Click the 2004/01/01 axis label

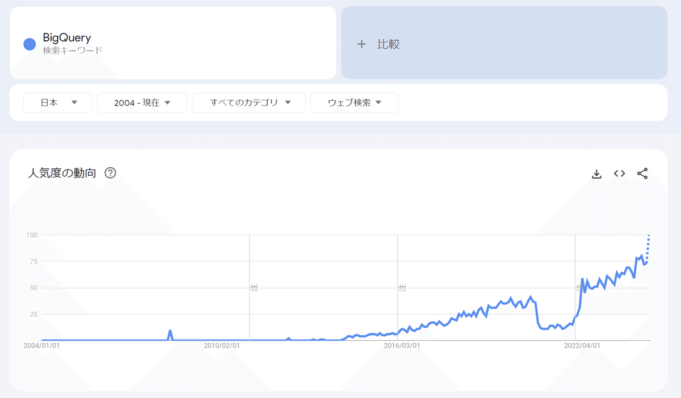pos(41,345)
